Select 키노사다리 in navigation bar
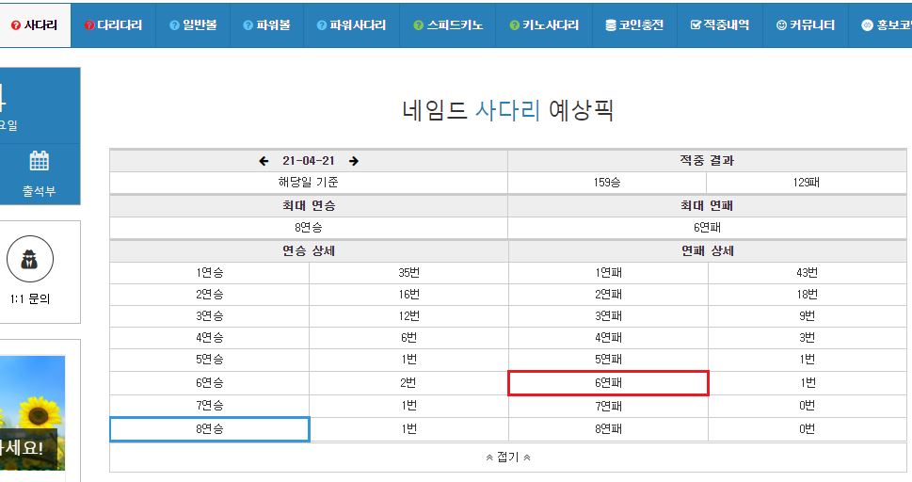Screen dimensions: 912x482 (544, 25)
